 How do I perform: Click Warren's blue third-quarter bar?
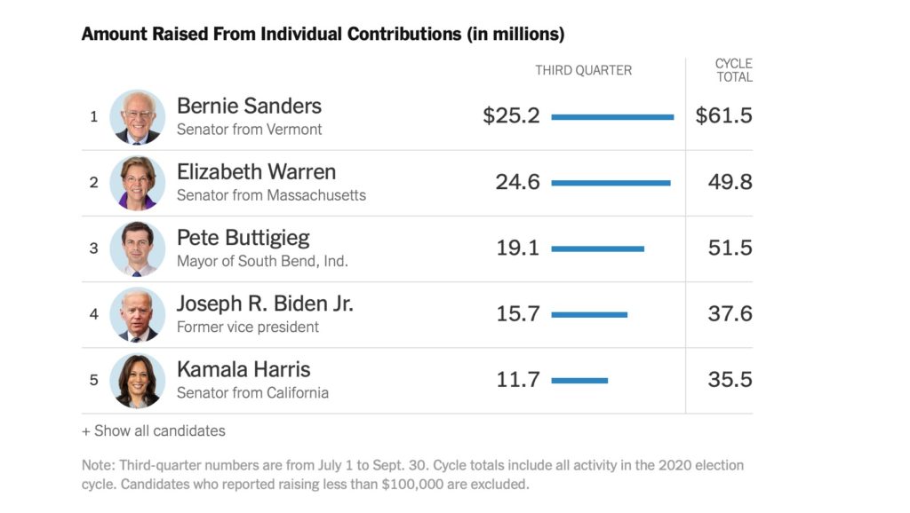611,183
